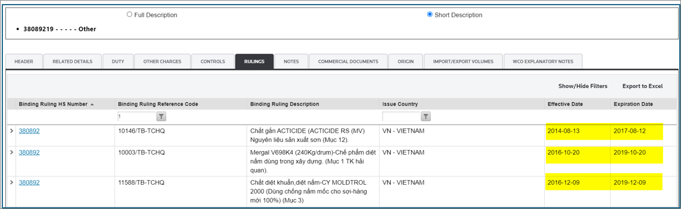Open the HEADER tab
The image size is (681, 209).
pyautogui.click(x=24, y=62)
